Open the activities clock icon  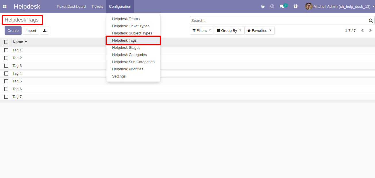click(x=272, y=6)
